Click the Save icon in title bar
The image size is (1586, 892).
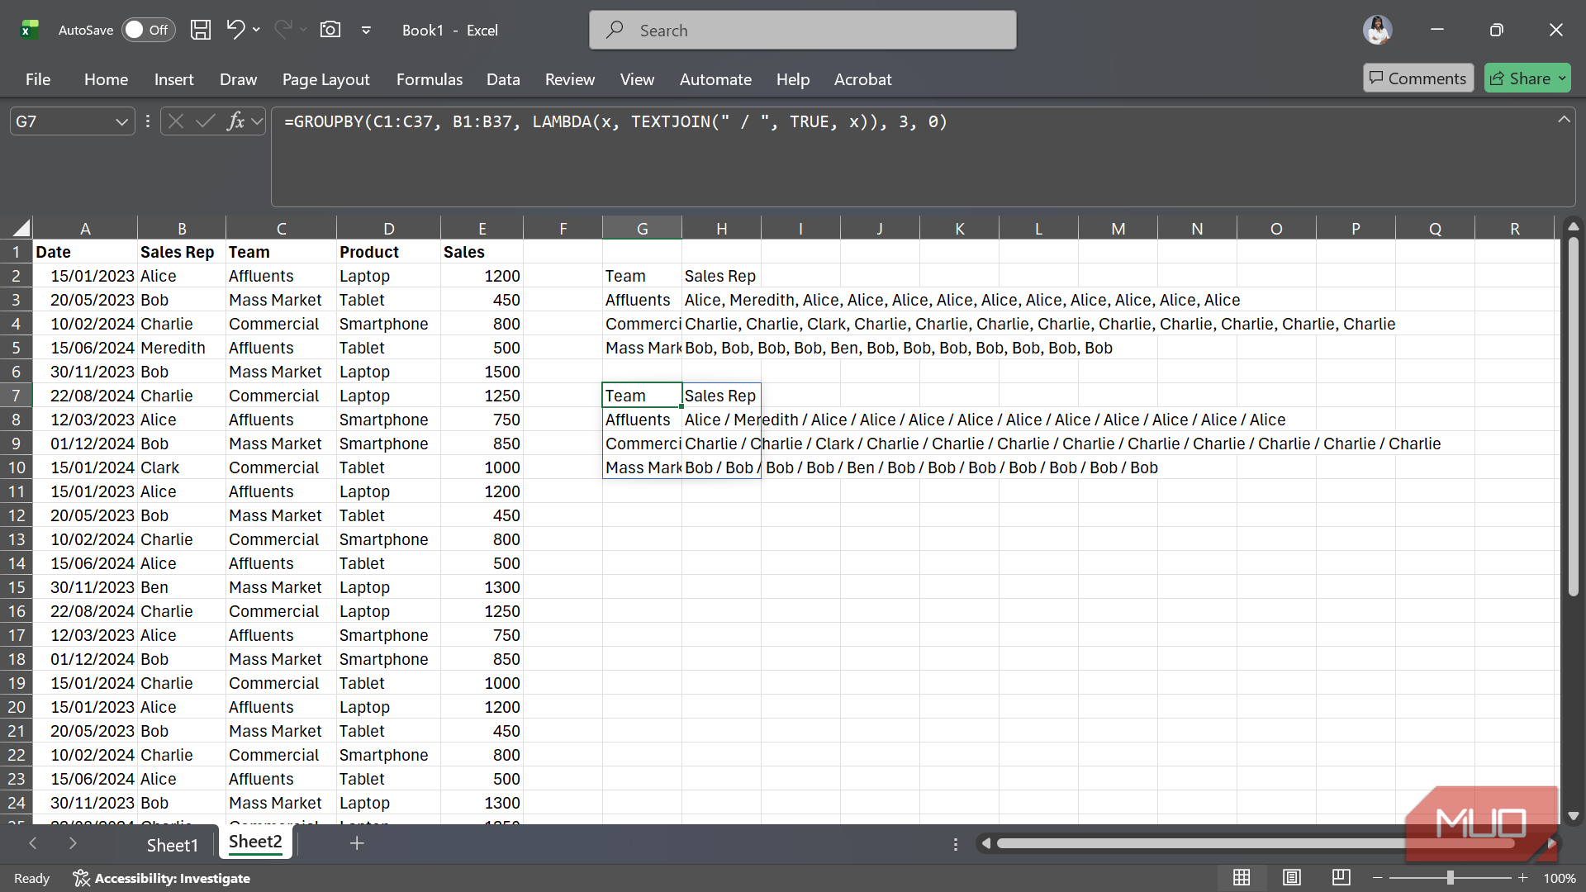[200, 30]
